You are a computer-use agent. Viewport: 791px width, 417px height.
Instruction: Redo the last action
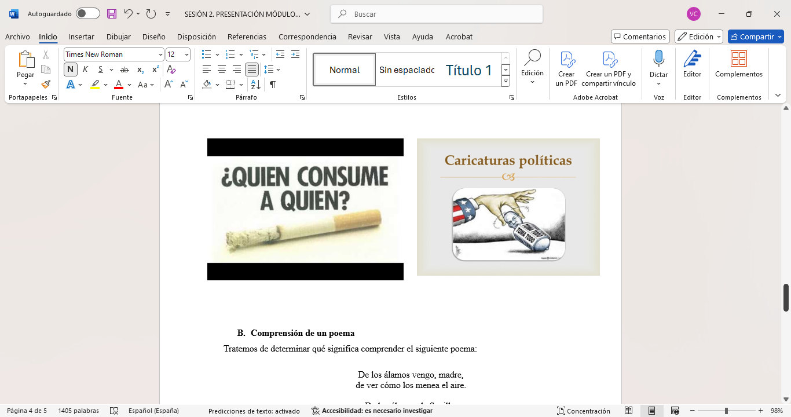[x=151, y=14]
